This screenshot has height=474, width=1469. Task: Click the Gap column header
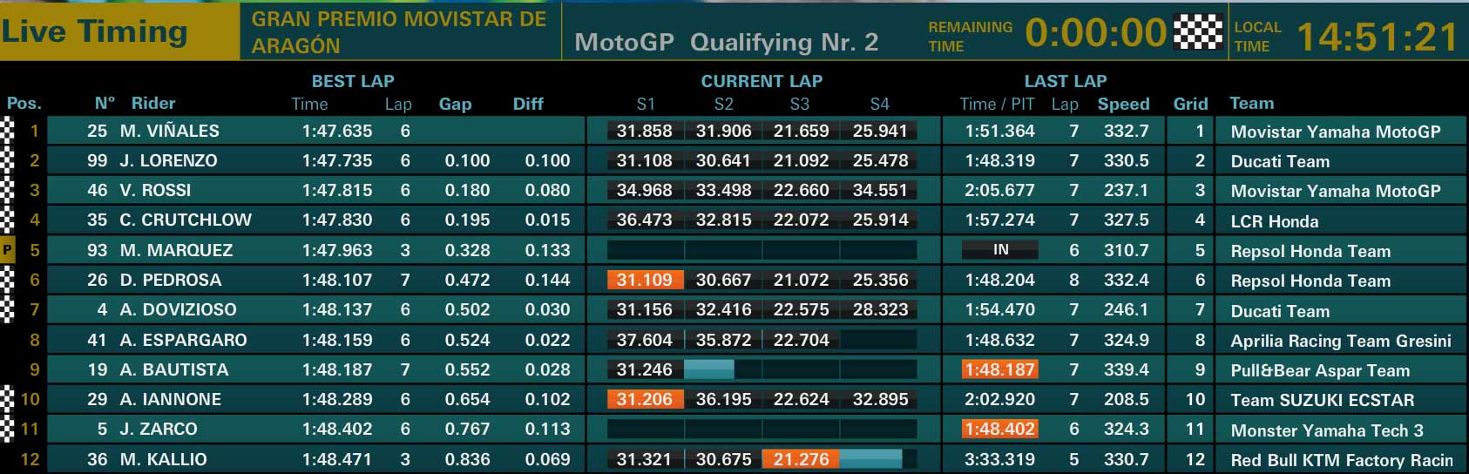[x=455, y=104]
